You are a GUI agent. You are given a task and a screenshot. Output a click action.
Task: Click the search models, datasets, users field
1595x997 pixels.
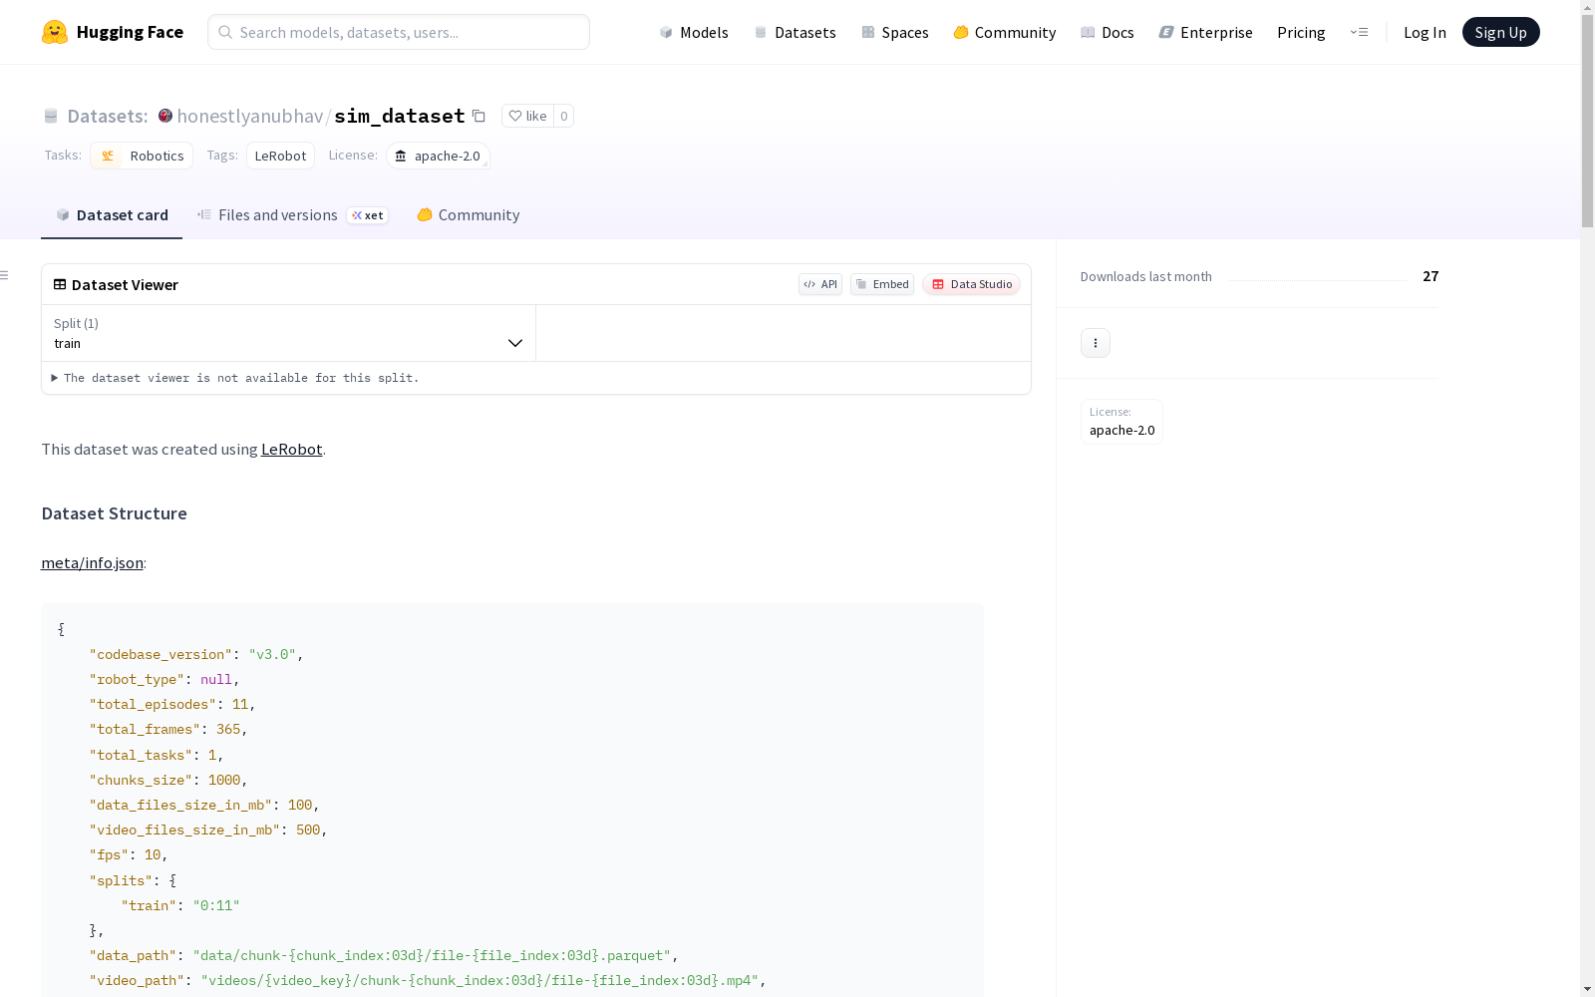(399, 32)
